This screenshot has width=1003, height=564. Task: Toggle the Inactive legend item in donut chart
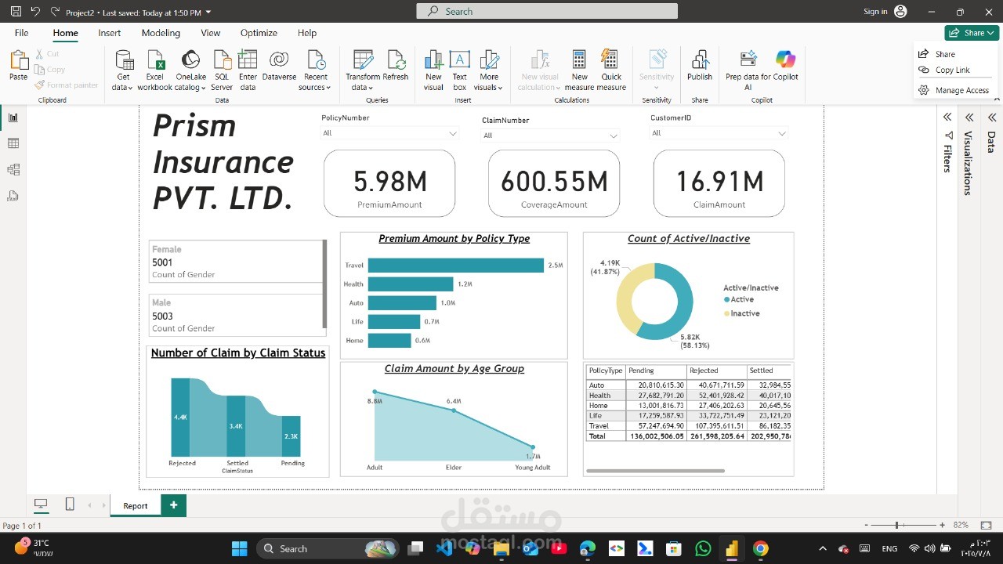coord(744,313)
